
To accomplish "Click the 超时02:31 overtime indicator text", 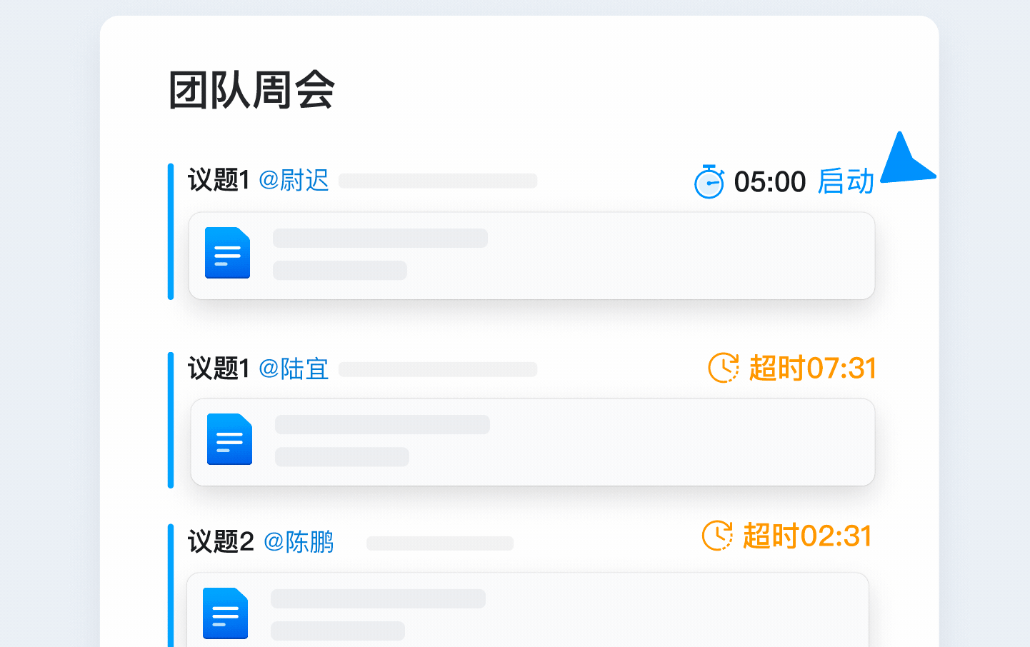I will [808, 536].
